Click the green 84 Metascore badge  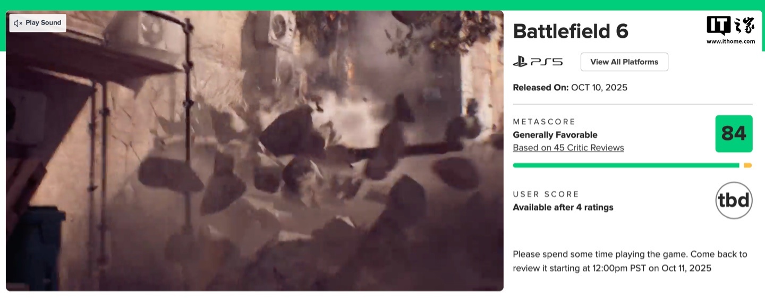click(x=734, y=134)
